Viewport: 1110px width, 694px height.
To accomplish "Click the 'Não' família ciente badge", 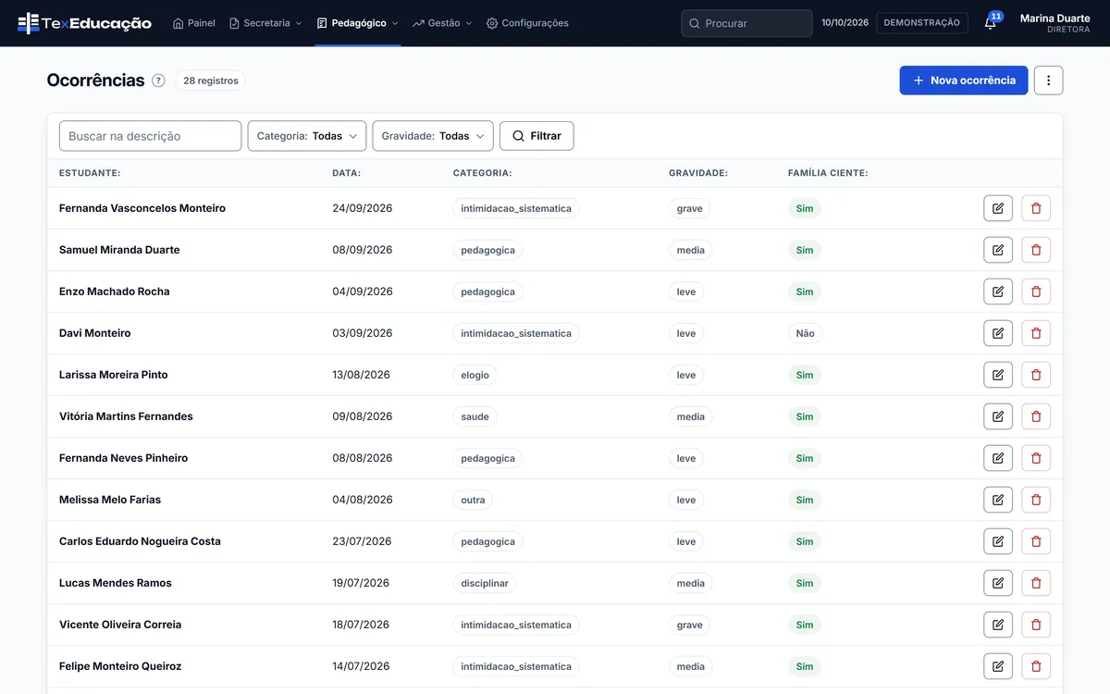I will [x=806, y=333].
